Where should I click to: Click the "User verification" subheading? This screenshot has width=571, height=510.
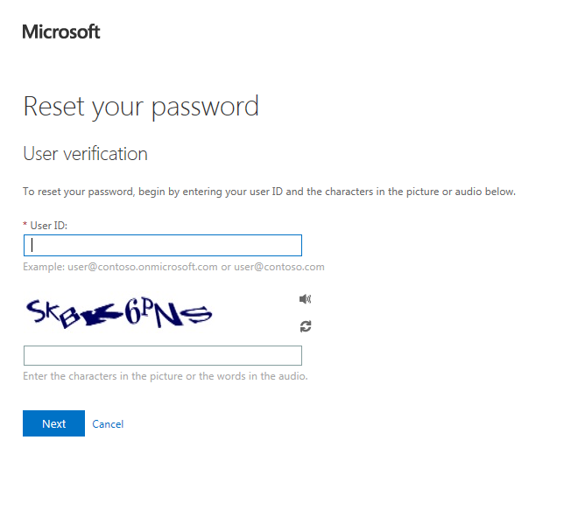(86, 154)
